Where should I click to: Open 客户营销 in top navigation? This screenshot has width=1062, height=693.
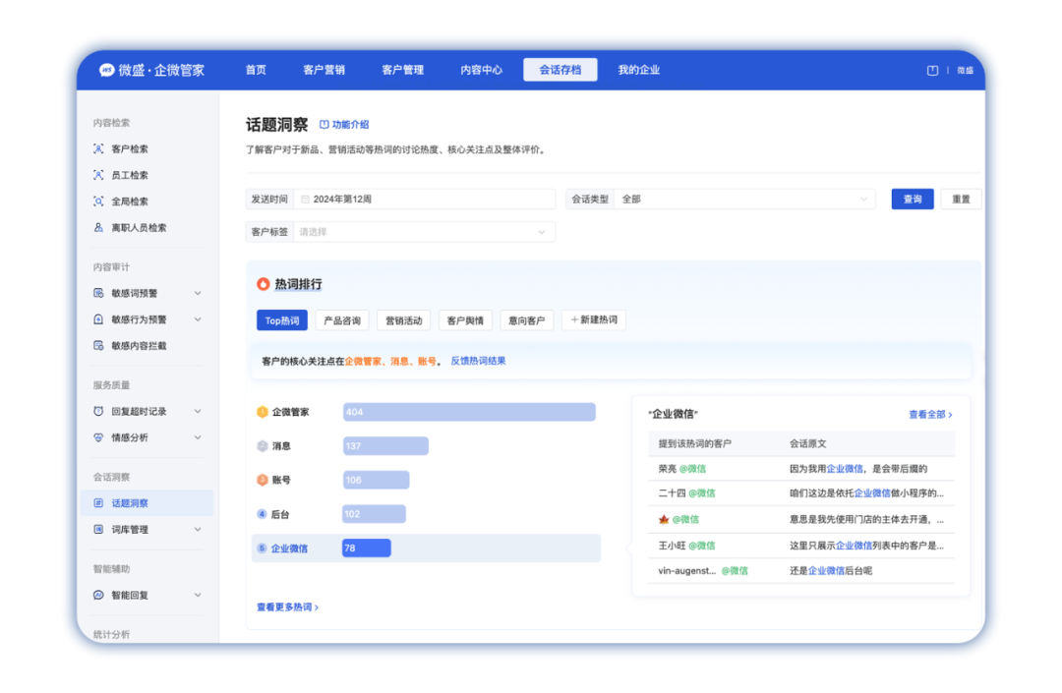pos(324,70)
